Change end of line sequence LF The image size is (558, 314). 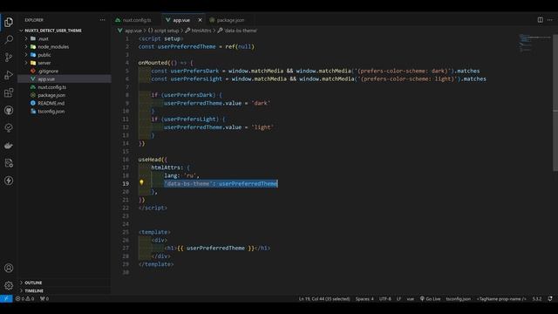point(398,298)
